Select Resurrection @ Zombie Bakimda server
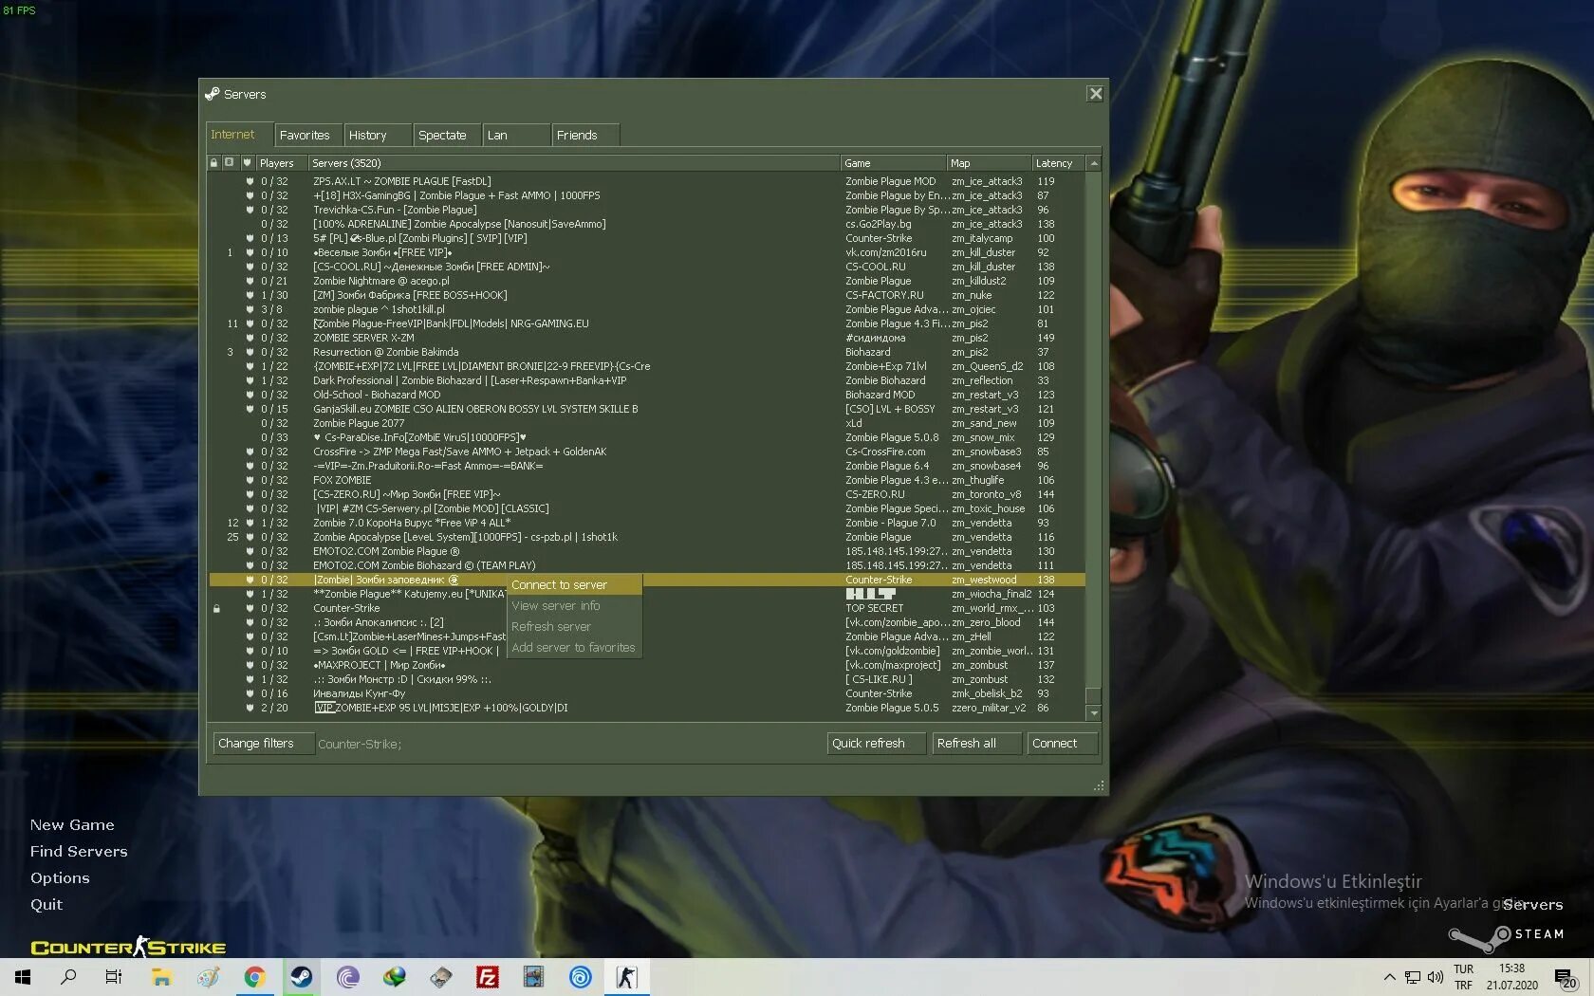This screenshot has width=1594, height=996. [x=646, y=352]
